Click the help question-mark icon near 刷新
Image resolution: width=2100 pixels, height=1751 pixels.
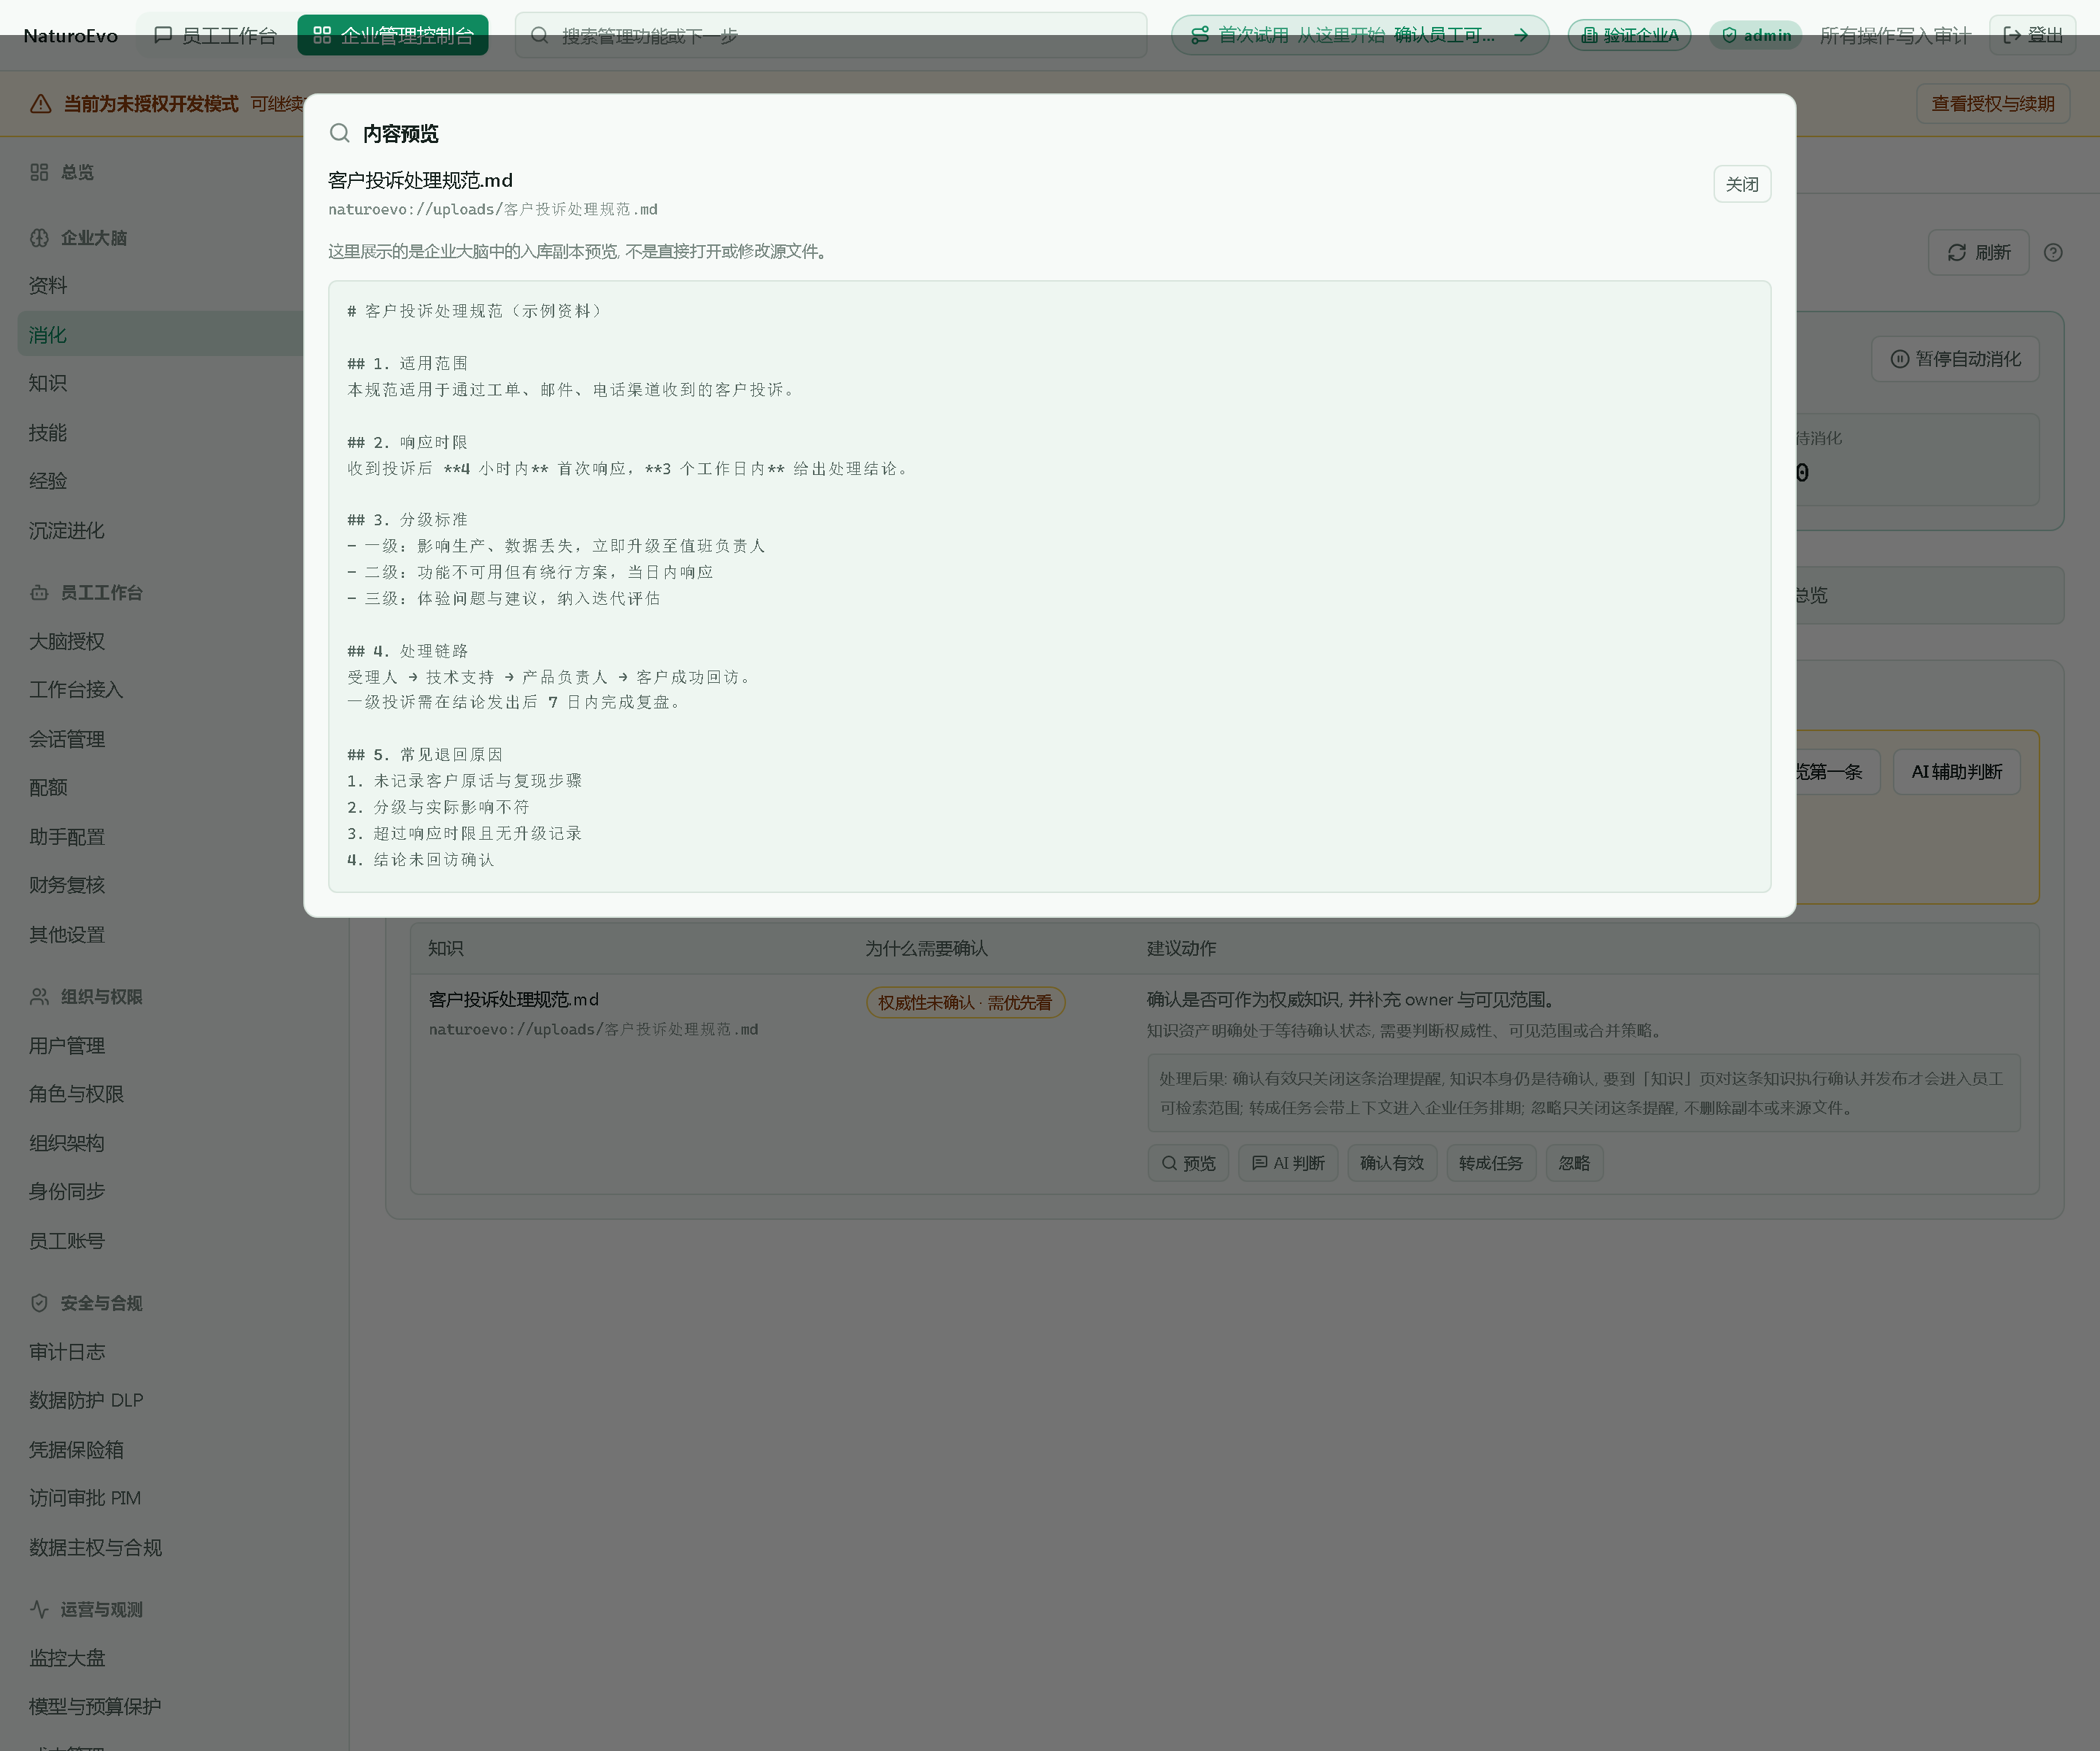2053,252
